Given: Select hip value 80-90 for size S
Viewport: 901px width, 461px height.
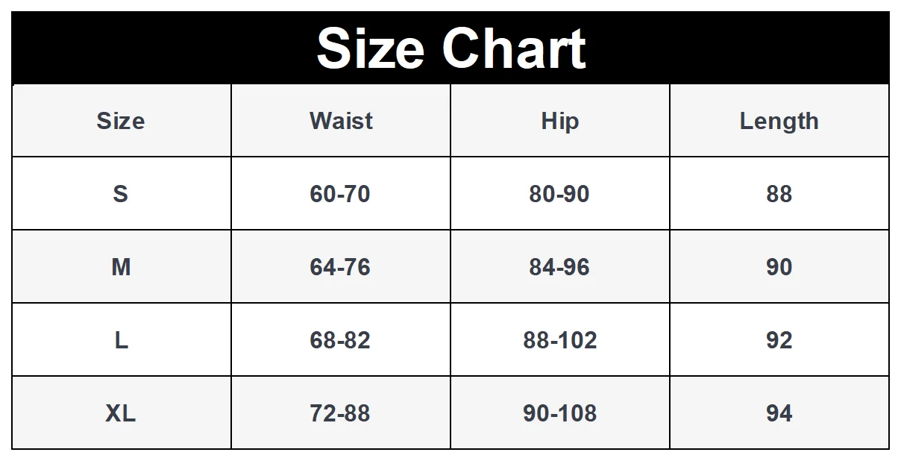Looking at the screenshot, I should coord(559,194).
